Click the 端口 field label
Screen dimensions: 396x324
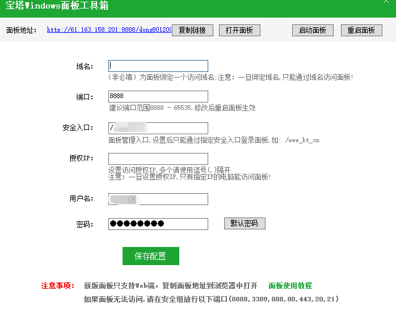[x=85, y=97]
